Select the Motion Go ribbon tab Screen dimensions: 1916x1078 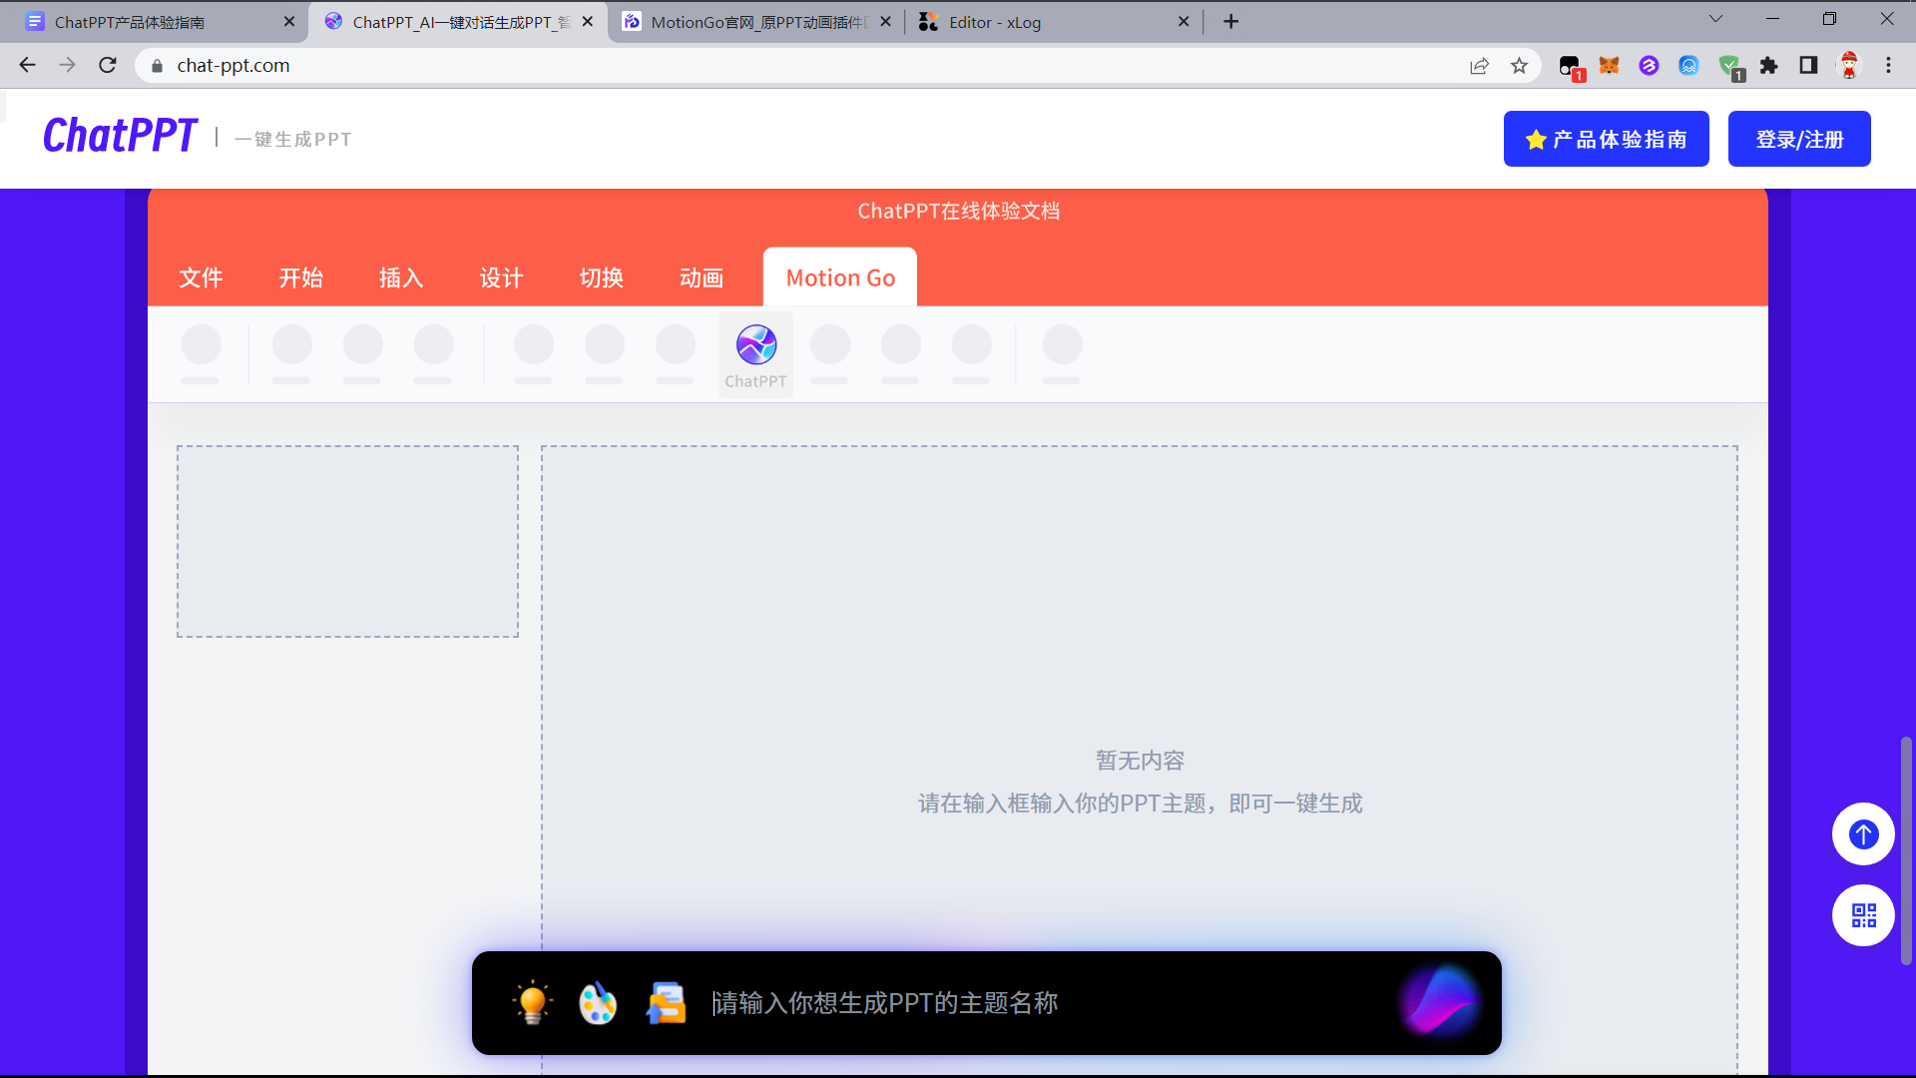[840, 277]
